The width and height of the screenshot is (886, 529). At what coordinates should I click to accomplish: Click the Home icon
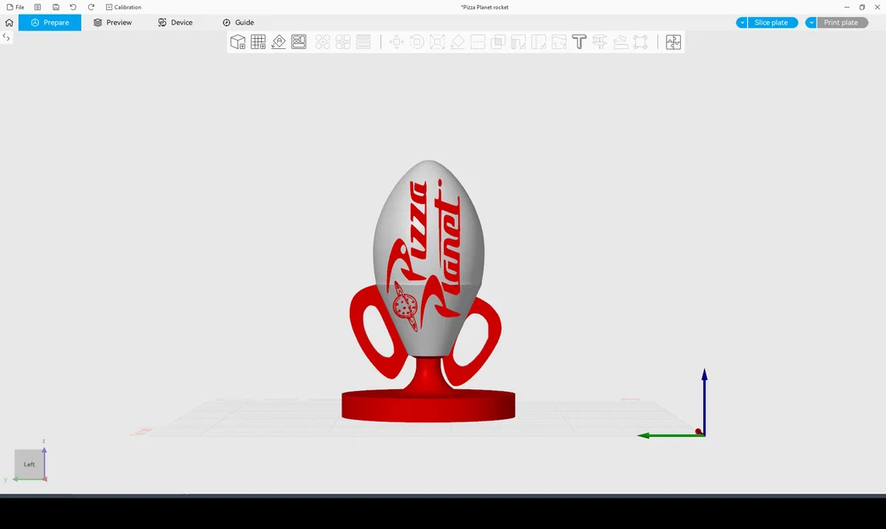click(x=9, y=23)
